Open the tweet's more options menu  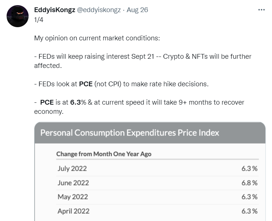tap(261, 10)
